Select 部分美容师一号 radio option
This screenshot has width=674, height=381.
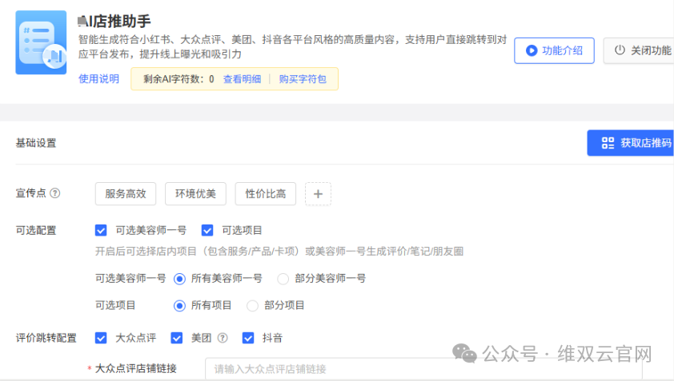pyautogui.click(x=283, y=279)
